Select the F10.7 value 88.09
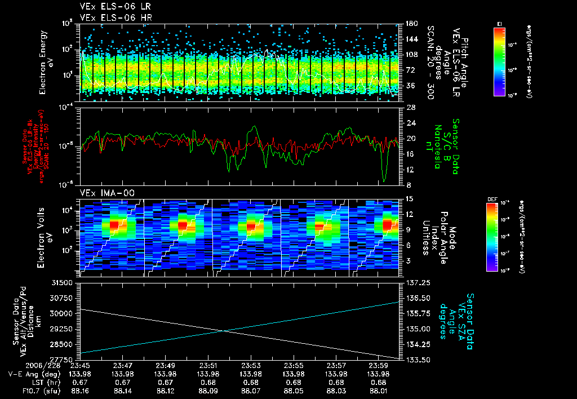 pos(208,391)
